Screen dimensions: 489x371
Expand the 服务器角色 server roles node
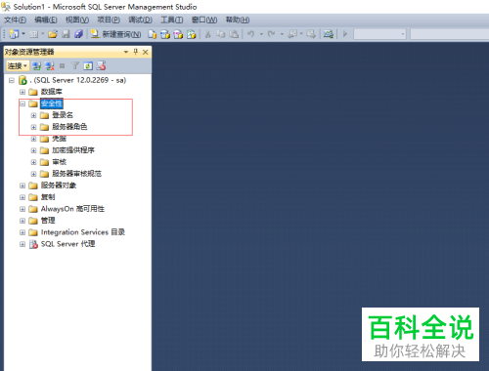click(x=33, y=127)
